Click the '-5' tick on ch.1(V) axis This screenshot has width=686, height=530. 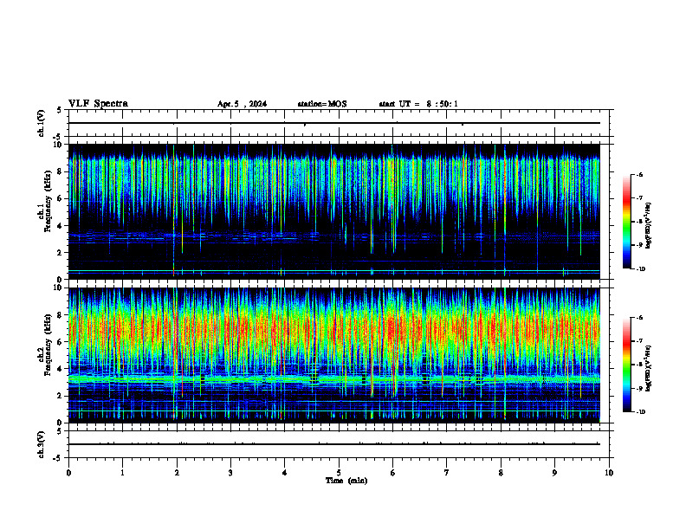pyautogui.click(x=58, y=137)
